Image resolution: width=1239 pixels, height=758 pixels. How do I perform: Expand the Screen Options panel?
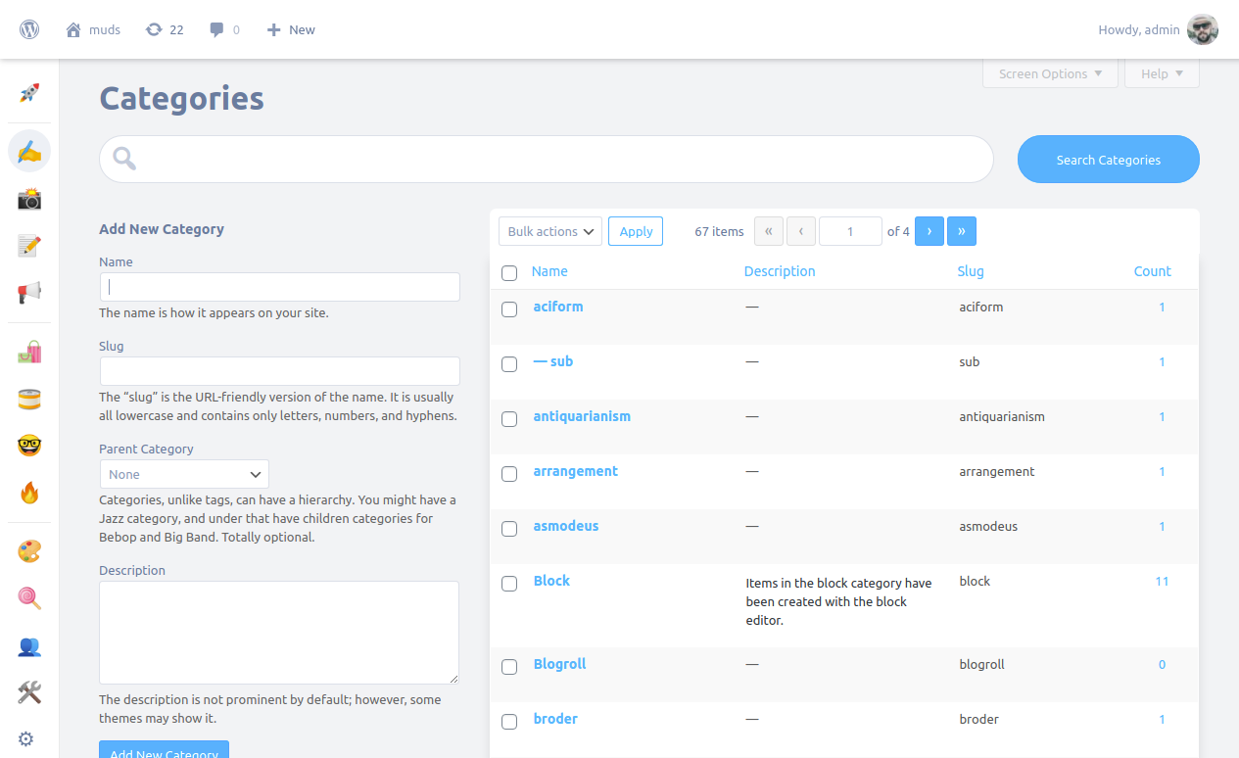[x=1050, y=73]
